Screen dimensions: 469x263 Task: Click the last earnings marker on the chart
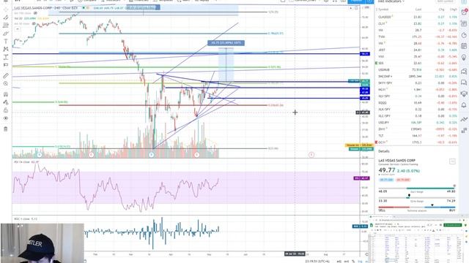coord(311,154)
